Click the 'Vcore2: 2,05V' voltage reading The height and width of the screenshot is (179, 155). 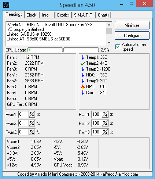pyautogui.click(x=24, y=147)
